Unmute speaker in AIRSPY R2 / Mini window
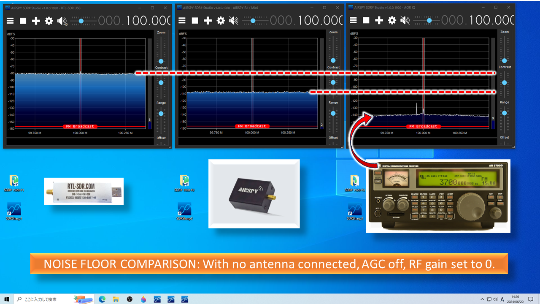Viewport: 540px width, 304px height. click(234, 21)
